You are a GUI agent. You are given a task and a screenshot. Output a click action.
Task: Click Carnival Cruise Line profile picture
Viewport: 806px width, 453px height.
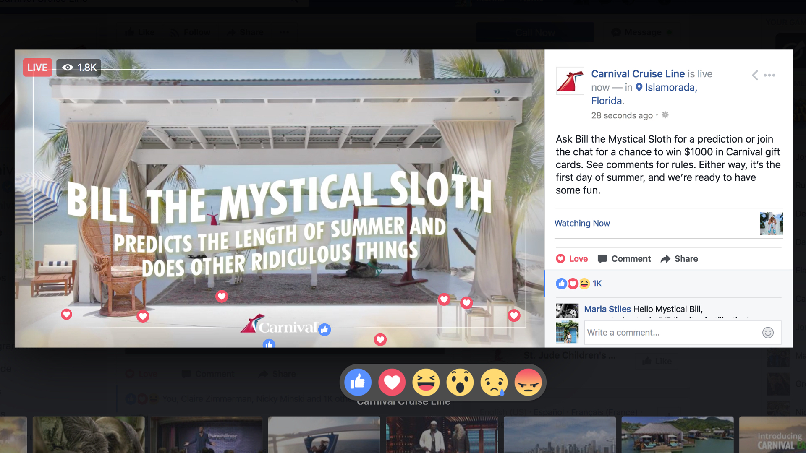570,81
